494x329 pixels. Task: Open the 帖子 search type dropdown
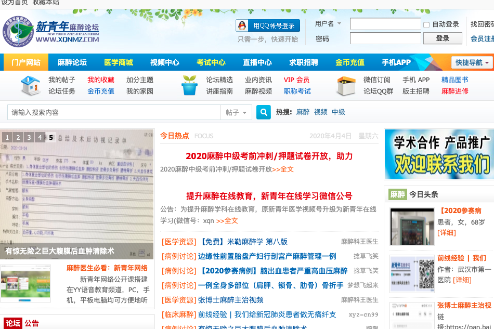(x=236, y=112)
